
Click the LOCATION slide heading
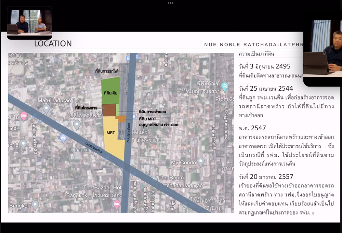point(53,44)
